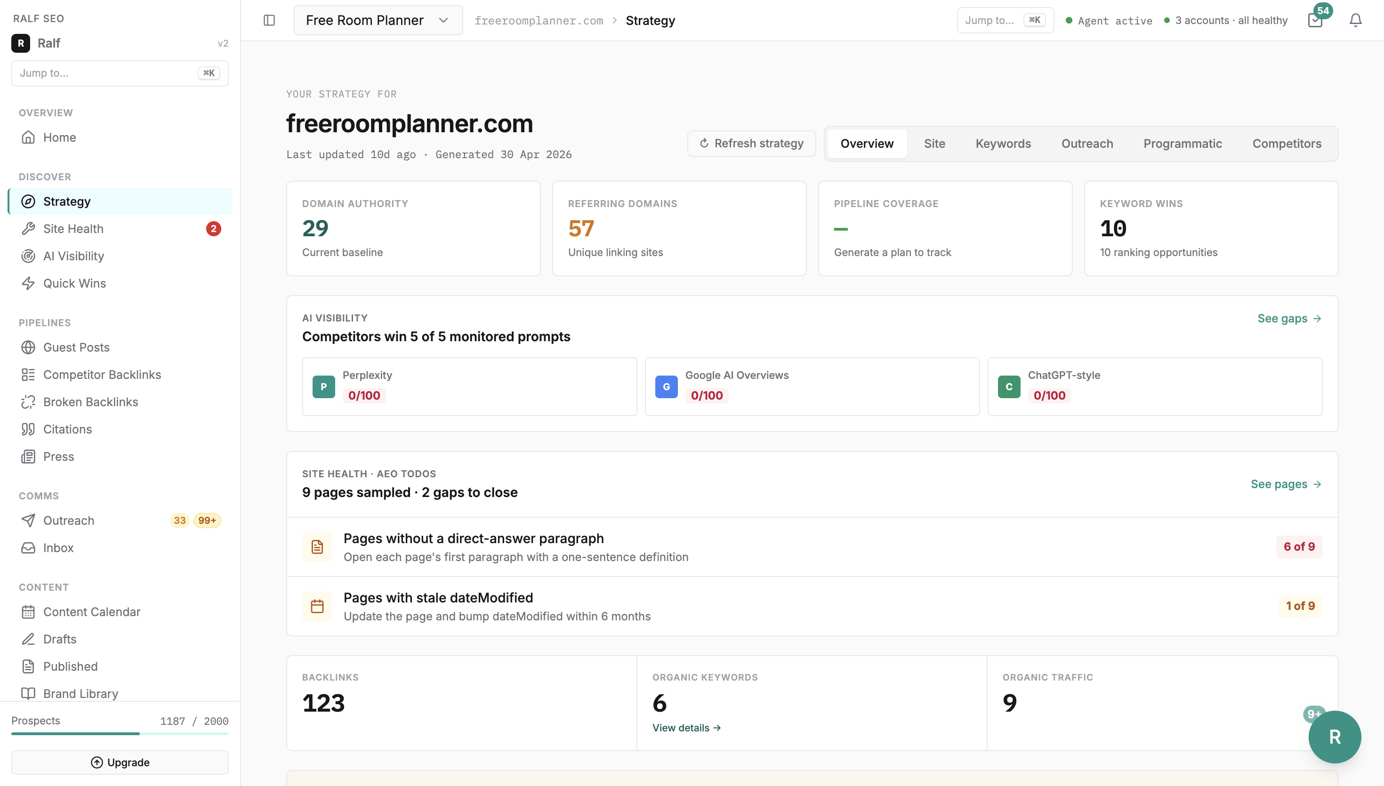Open Brand Library via book icon
Viewport: 1384px width, 786px height.
tap(28, 694)
